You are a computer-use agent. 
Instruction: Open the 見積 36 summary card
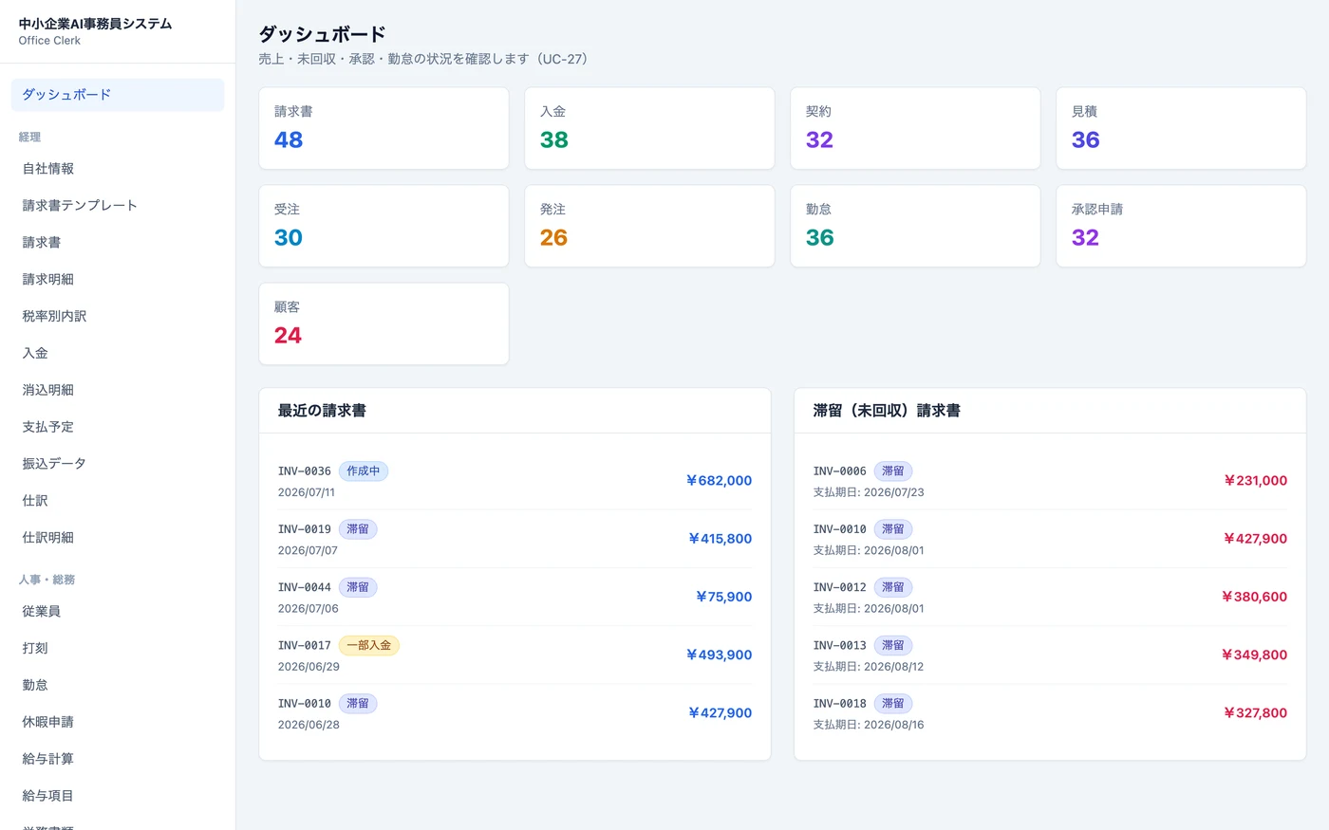point(1181,128)
